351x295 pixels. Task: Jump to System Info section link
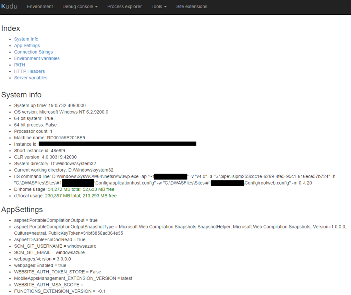point(26,39)
